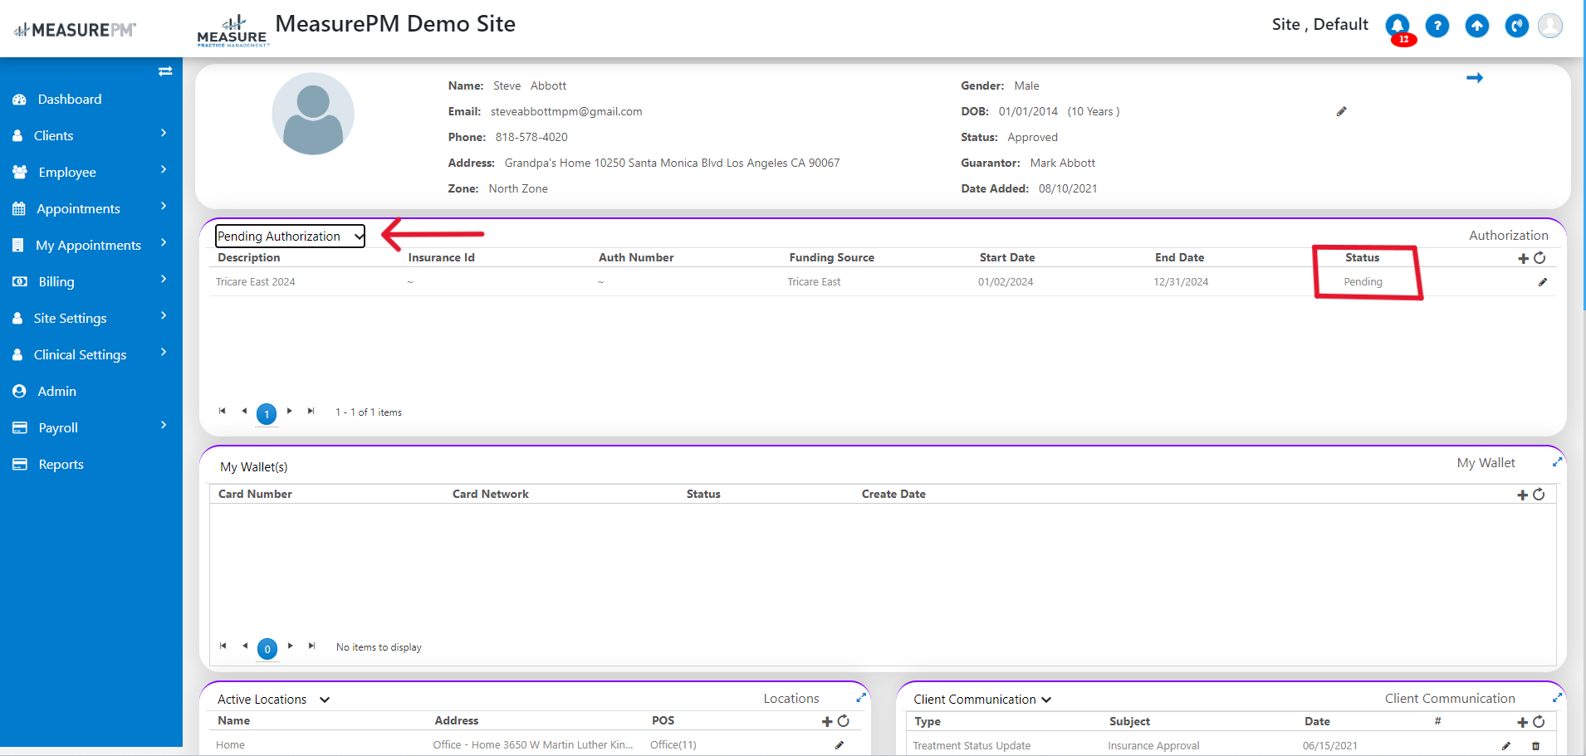The height and width of the screenshot is (756, 1586).
Task: Maximize the Locations panel
Action: click(861, 697)
